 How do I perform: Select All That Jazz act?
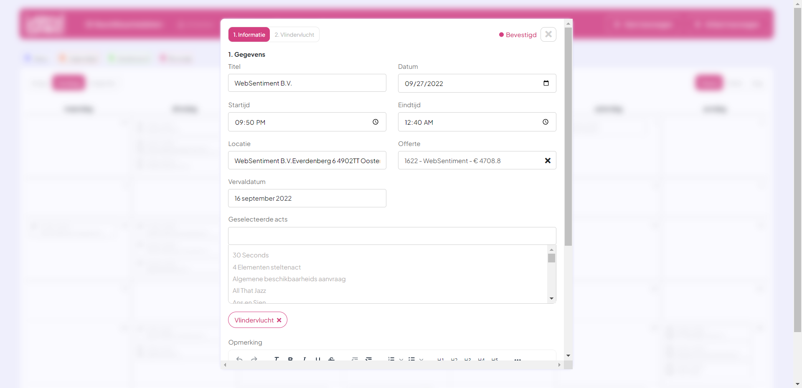click(249, 291)
